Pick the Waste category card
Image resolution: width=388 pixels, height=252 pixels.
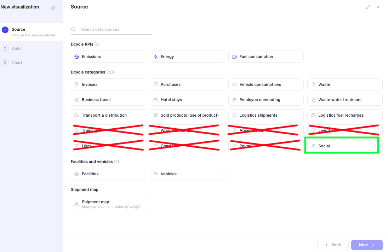[x=345, y=84]
